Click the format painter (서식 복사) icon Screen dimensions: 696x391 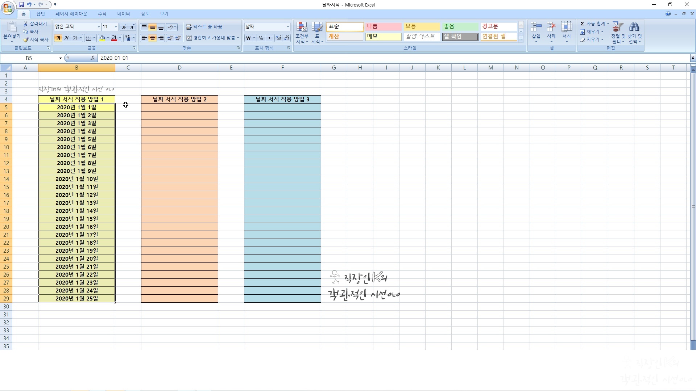[x=26, y=39]
